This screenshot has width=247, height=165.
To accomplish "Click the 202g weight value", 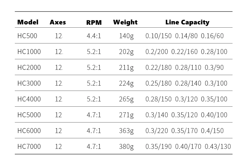I will point(126,52).
